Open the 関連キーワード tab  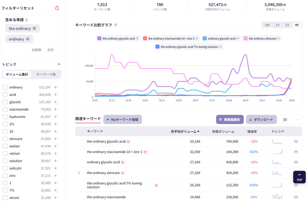pos(88,119)
